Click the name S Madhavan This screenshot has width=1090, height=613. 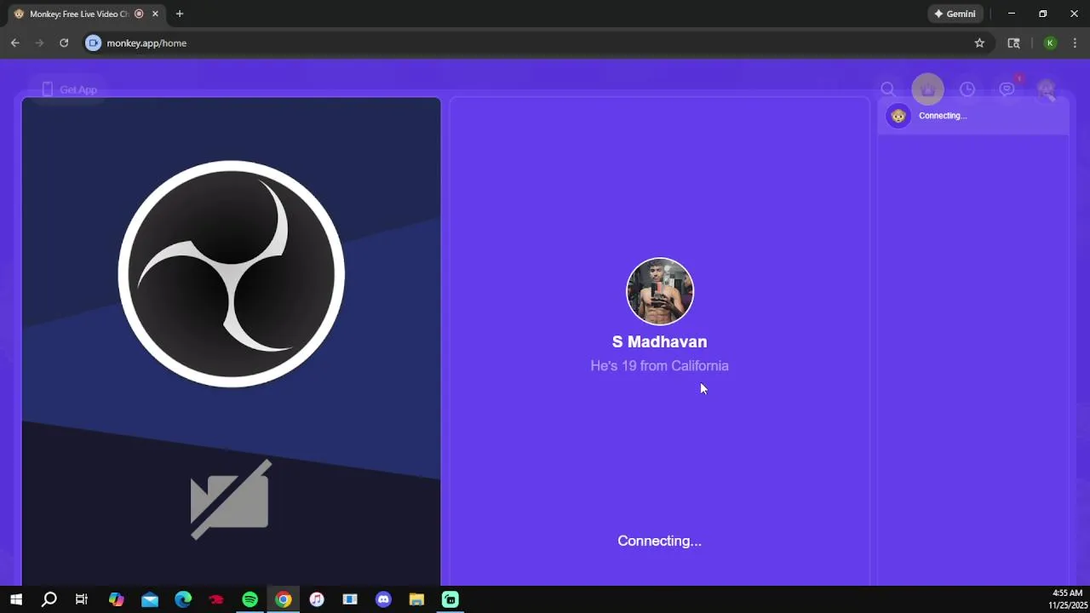pos(660,341)
